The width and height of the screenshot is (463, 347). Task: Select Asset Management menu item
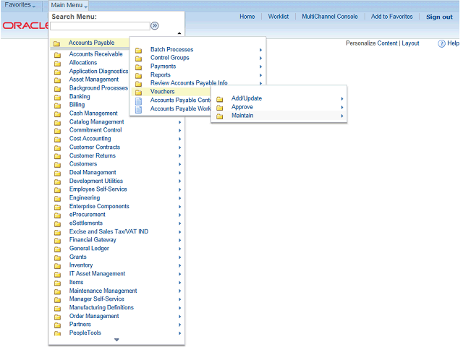click(94, 80)
